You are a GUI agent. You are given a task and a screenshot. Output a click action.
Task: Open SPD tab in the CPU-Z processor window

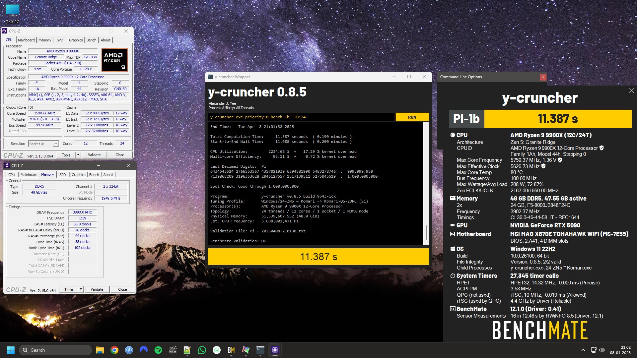[60, 40]
